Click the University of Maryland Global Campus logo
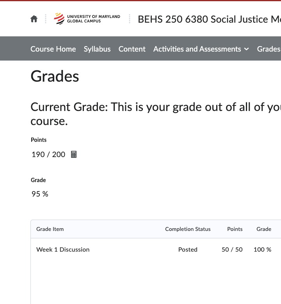The height and width of the screenshot is (304, 281). (x=87, y=19)
